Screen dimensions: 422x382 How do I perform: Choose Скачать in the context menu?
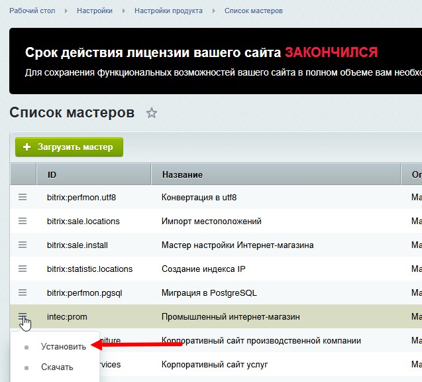tap(57, 367)
